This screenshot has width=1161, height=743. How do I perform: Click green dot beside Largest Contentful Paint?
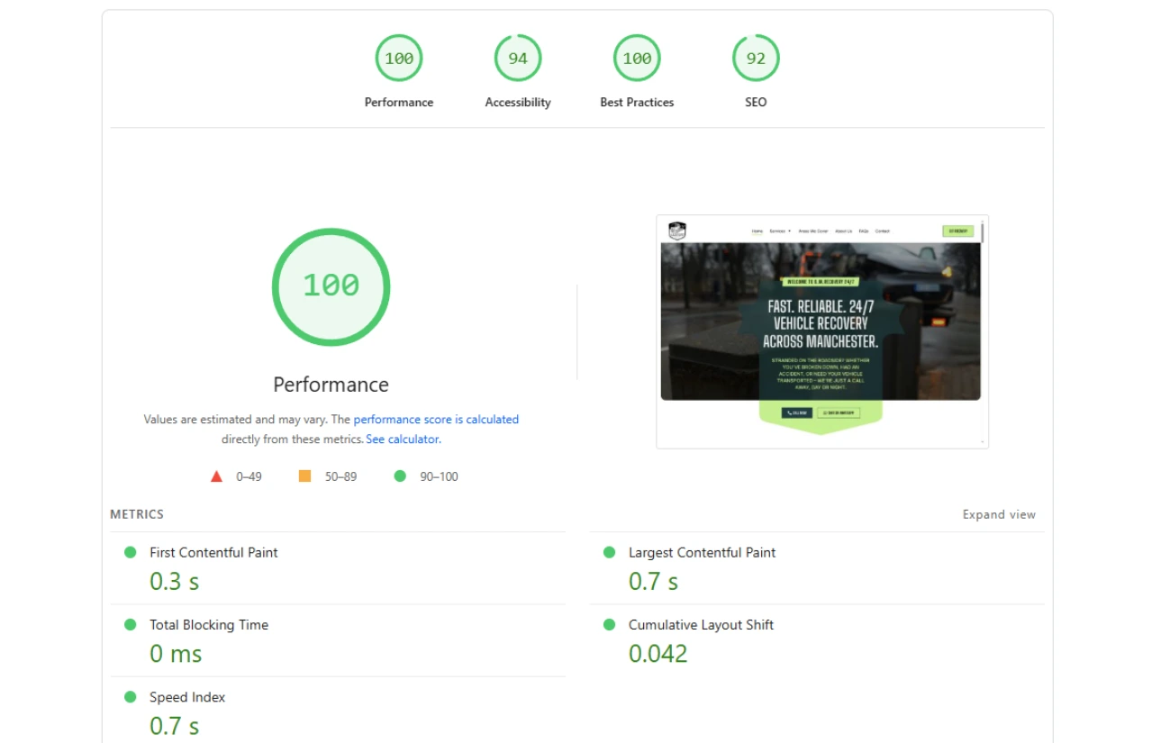pyautogui.click(x=610, y=552)
